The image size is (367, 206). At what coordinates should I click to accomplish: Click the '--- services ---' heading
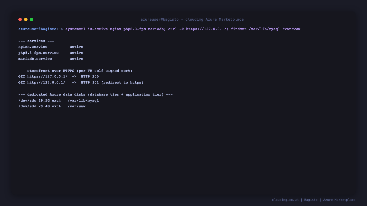tap(36, 41)
